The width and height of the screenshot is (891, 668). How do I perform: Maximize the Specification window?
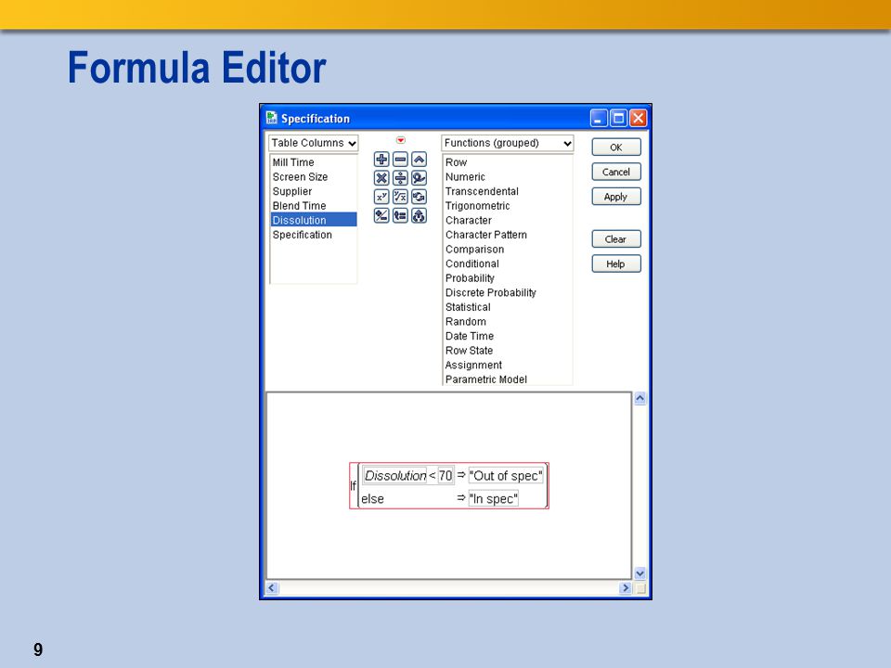tap(618, 118)
